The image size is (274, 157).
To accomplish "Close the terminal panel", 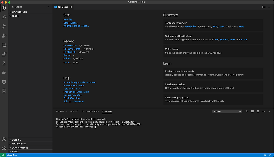I will (x=269, y=111).
